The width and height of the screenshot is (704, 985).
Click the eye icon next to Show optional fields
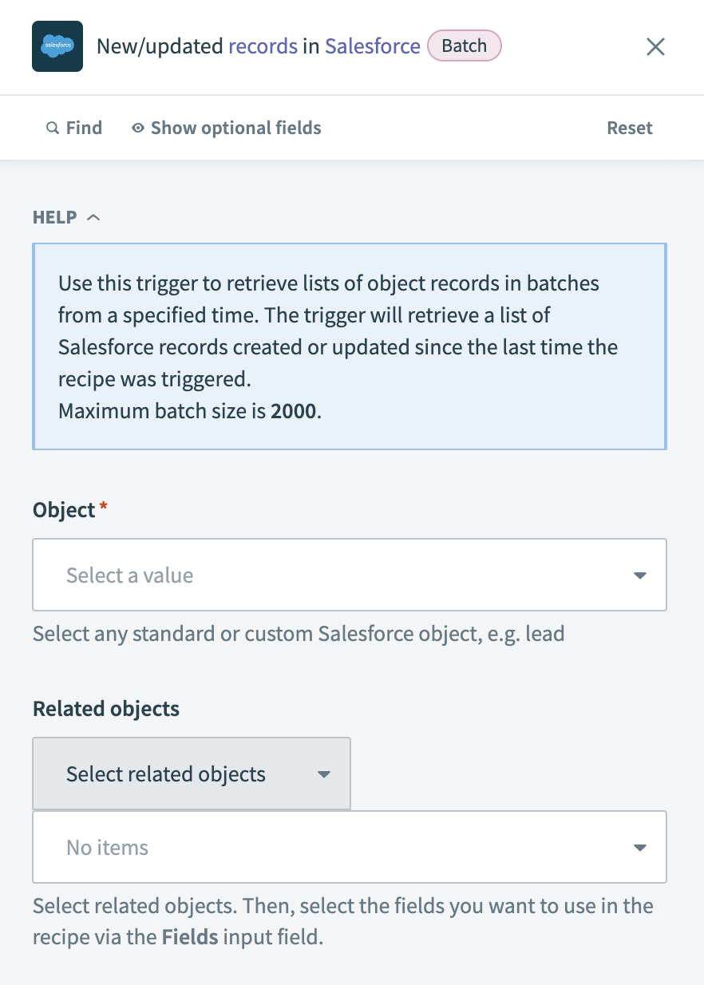137,128
